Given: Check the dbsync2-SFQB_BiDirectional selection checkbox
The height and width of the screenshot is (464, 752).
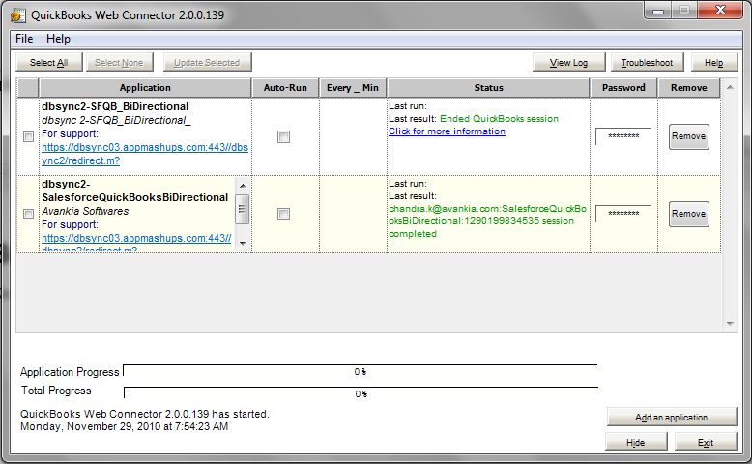Looking at the screenshot, I should [28, 137].
